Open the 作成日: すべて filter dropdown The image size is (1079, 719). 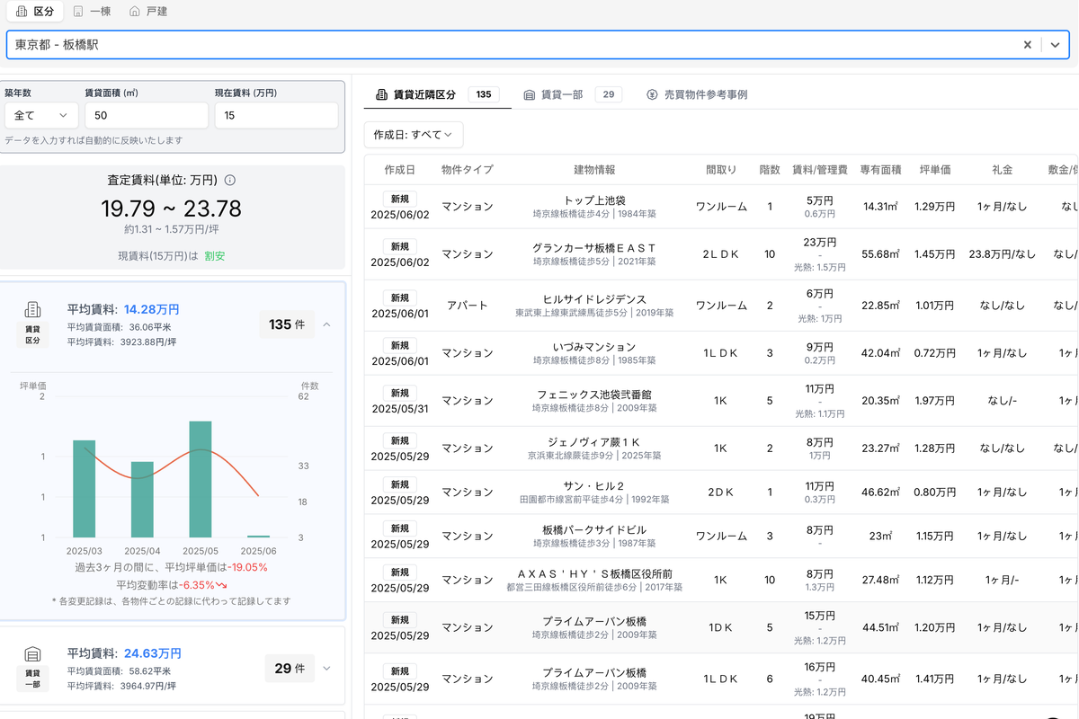414,135
